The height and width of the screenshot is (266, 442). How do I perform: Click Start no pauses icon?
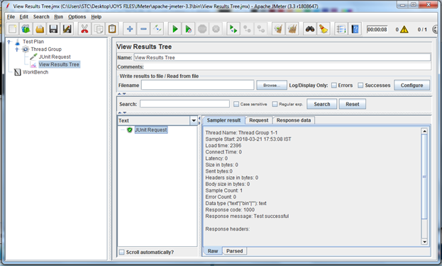188,29
